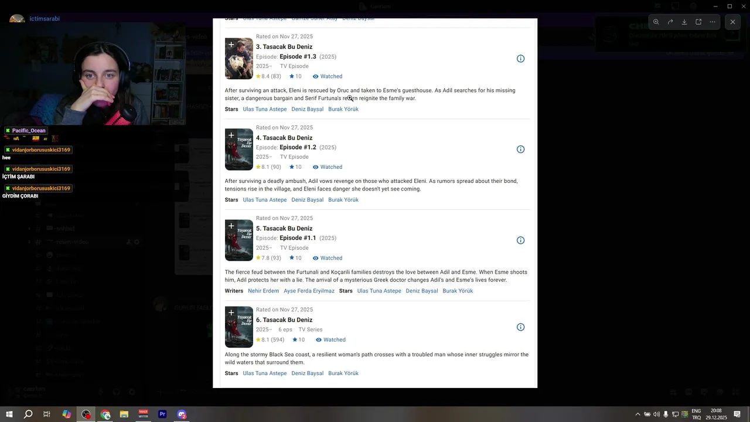Add Episode #1.2 to watchlist plus icon

(x=231, y=135)
